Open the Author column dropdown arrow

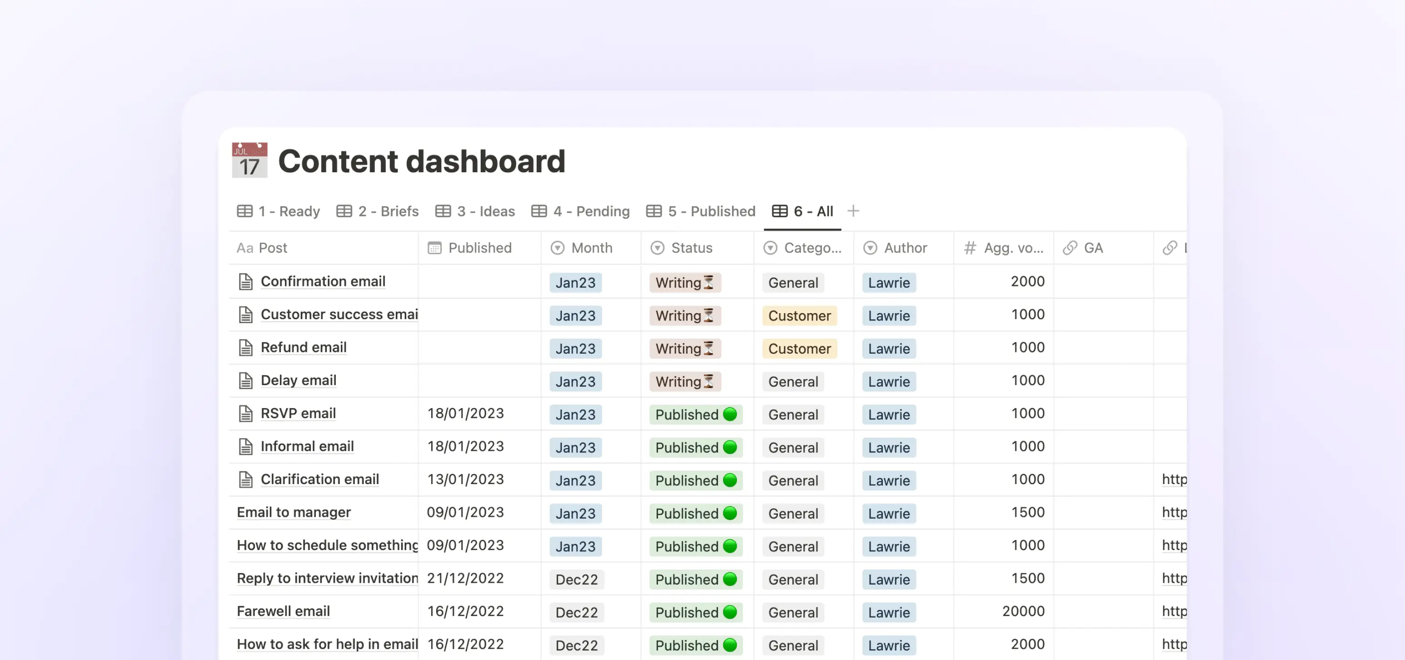(870, 248)
